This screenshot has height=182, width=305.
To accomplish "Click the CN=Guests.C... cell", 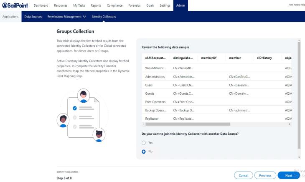I will (183, 94).
